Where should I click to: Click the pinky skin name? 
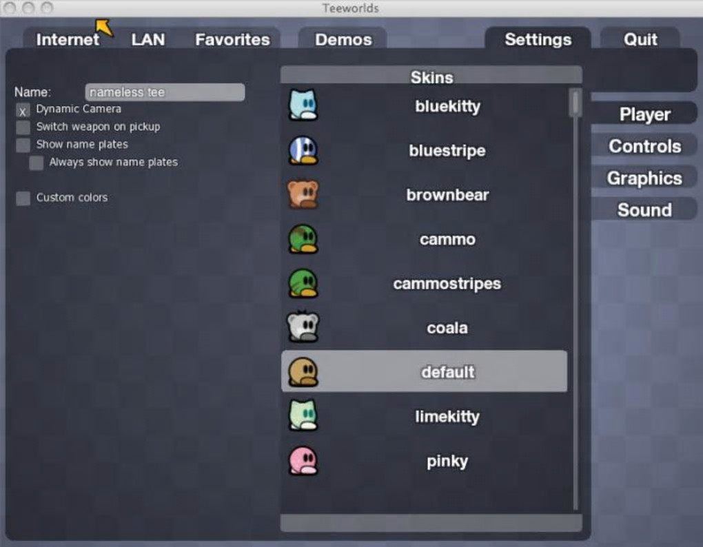[447, 461]
